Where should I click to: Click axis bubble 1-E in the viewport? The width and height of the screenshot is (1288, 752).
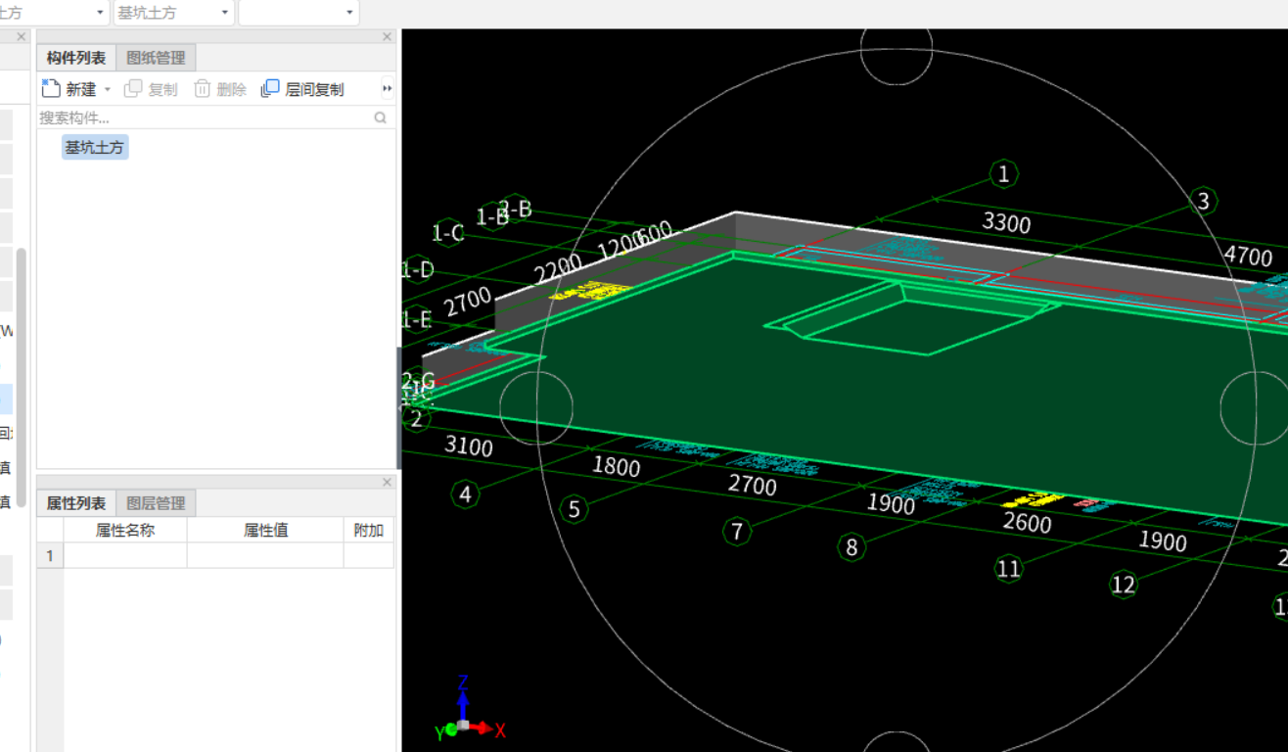(x=417, y=319)
